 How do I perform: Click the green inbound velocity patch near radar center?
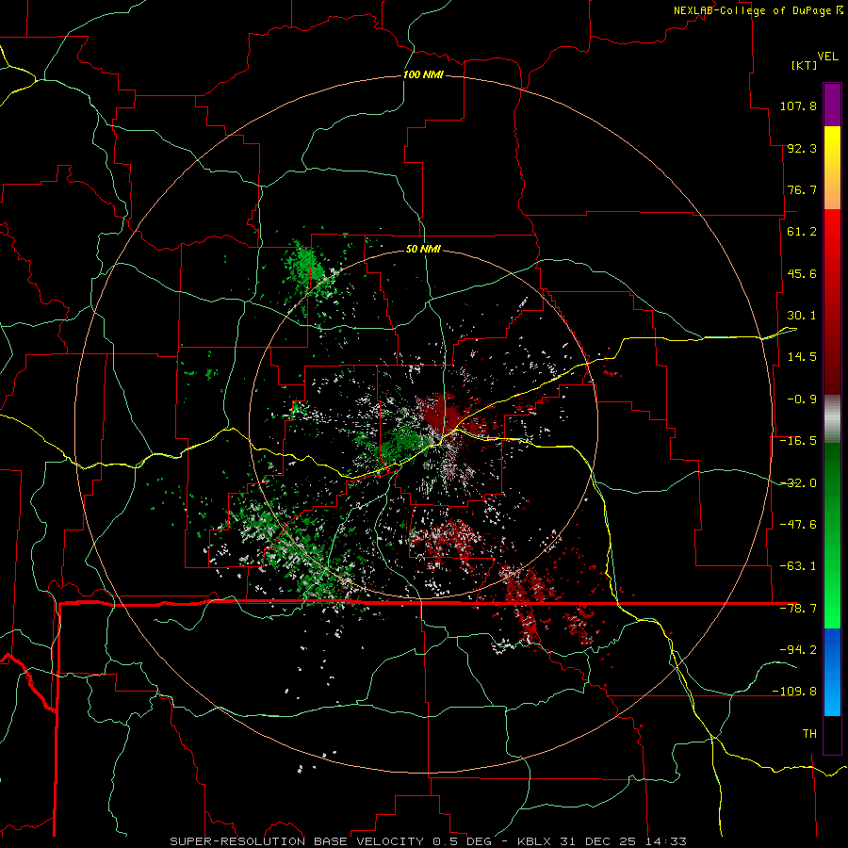click(401, 441)
